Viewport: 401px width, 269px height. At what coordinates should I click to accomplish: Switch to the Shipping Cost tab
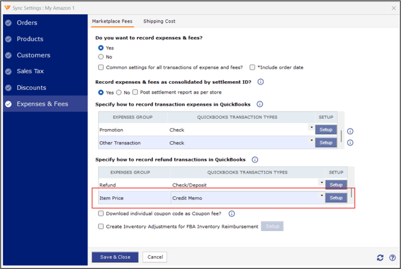159,21
